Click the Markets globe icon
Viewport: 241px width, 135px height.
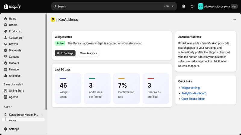[5, 63]
